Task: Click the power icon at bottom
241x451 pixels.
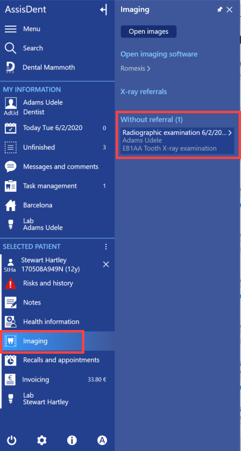Action: tap(12, 440)
